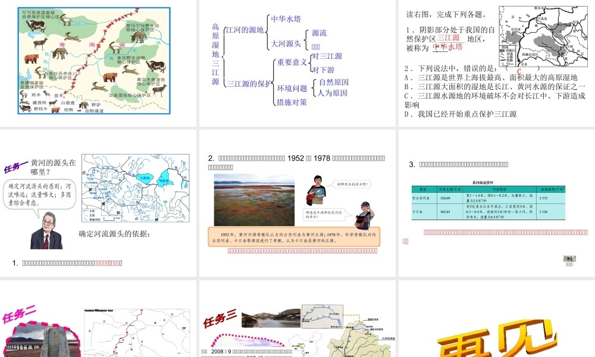Click the upper cartoon boy with backpack
Image resolution: width=595 pixels, height=357 pixels.
316,190
